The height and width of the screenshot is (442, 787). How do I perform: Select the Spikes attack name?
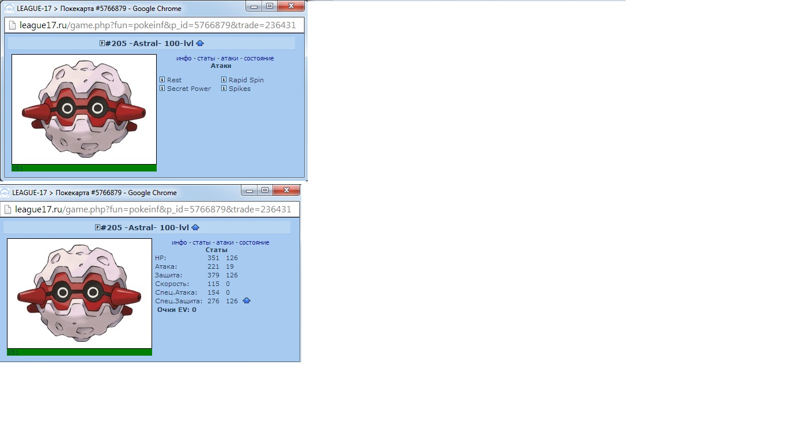[240, 89]
